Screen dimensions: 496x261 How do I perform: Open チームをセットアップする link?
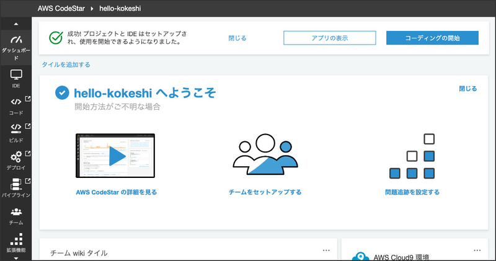pos(265,192)
